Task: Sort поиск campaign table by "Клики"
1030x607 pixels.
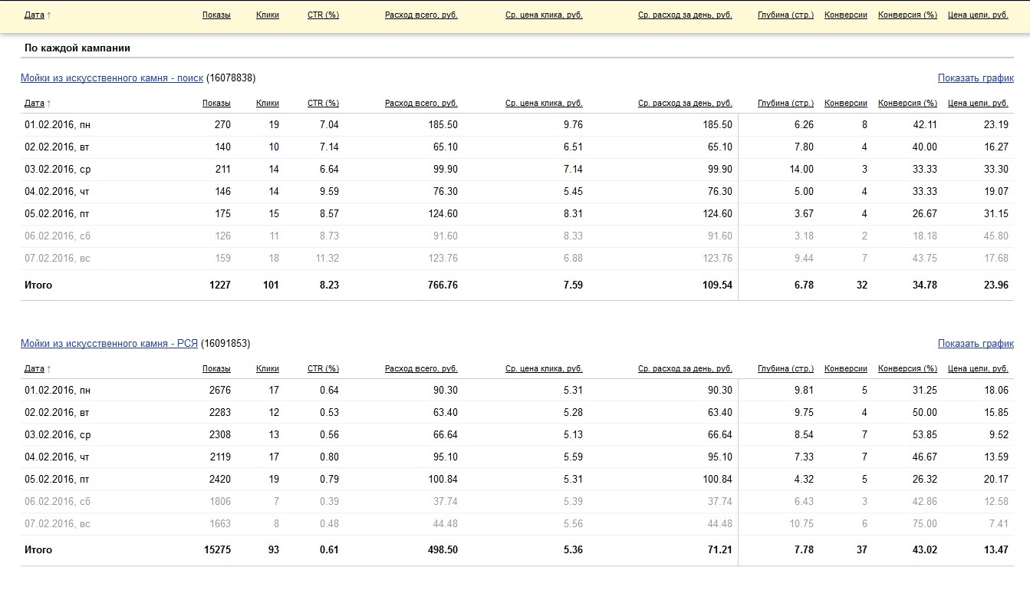Action: point(268,104)
